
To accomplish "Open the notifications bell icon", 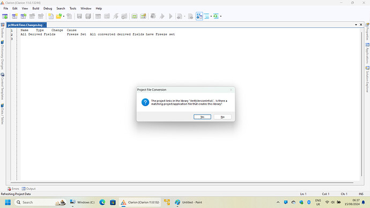I will (x=364, y=202).
